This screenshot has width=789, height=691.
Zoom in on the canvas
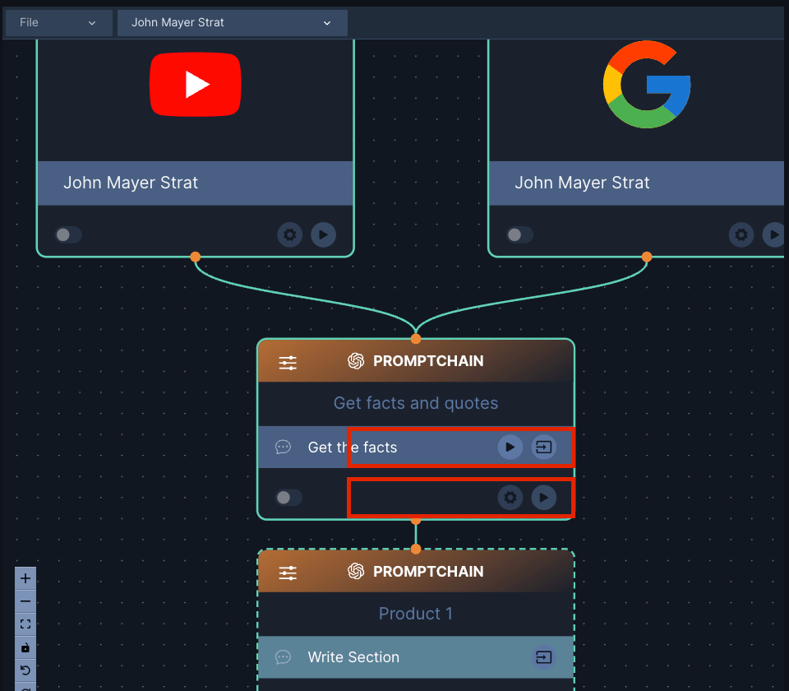[x=25, y=578]
